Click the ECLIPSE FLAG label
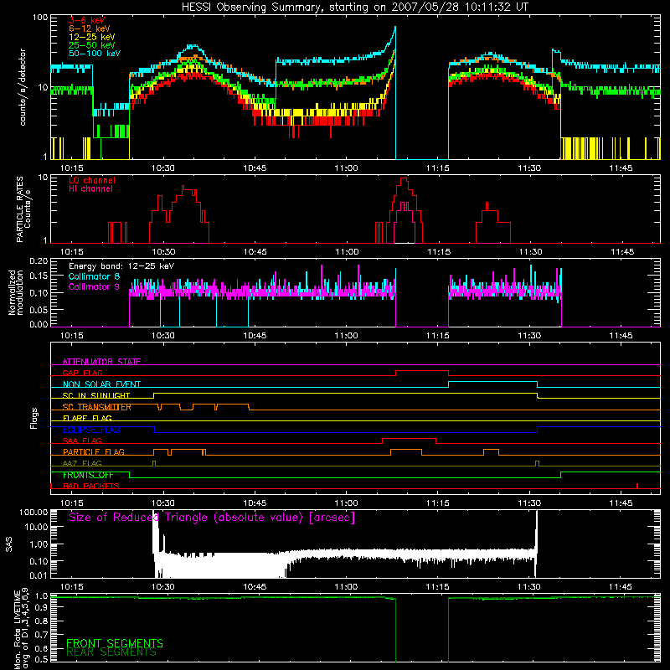 [91, 430]
